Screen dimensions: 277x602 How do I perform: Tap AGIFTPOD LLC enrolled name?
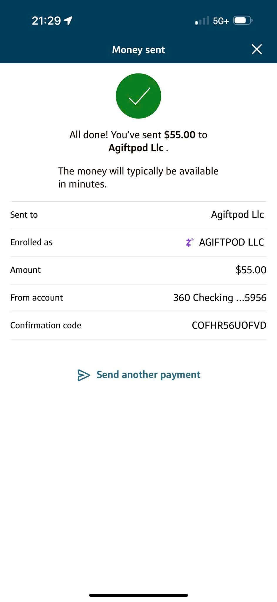pos(231,242)
